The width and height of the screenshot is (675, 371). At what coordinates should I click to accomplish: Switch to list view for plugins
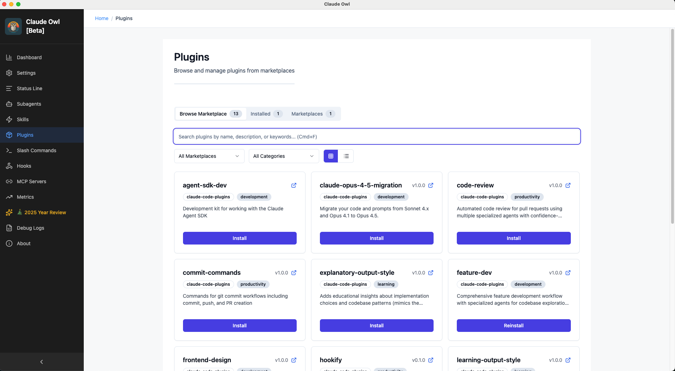(346, 156)
